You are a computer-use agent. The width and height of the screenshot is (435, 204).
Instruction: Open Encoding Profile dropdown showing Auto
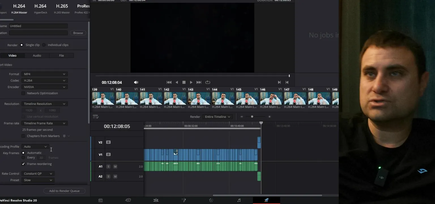coord(35,146)
